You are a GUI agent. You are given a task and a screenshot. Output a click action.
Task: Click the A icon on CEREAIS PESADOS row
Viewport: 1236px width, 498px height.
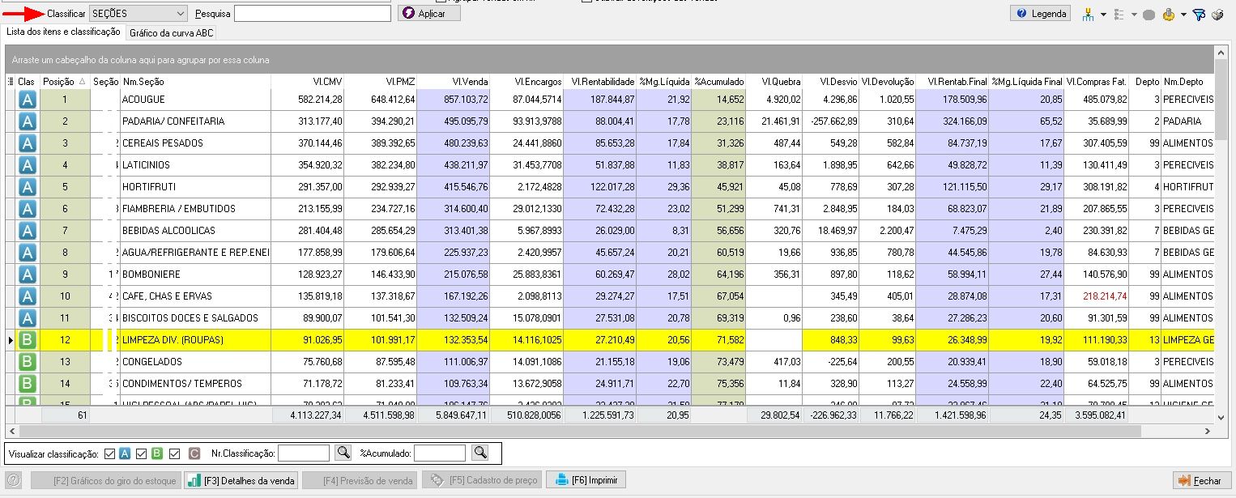[27, 143]
